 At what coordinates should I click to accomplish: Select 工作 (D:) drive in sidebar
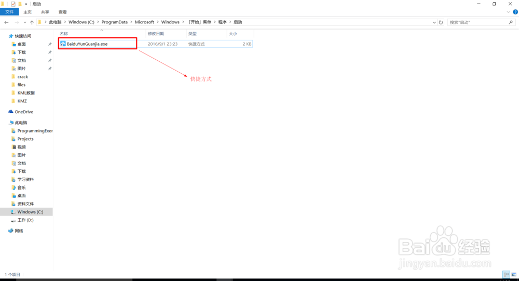(x=25, y=220)
